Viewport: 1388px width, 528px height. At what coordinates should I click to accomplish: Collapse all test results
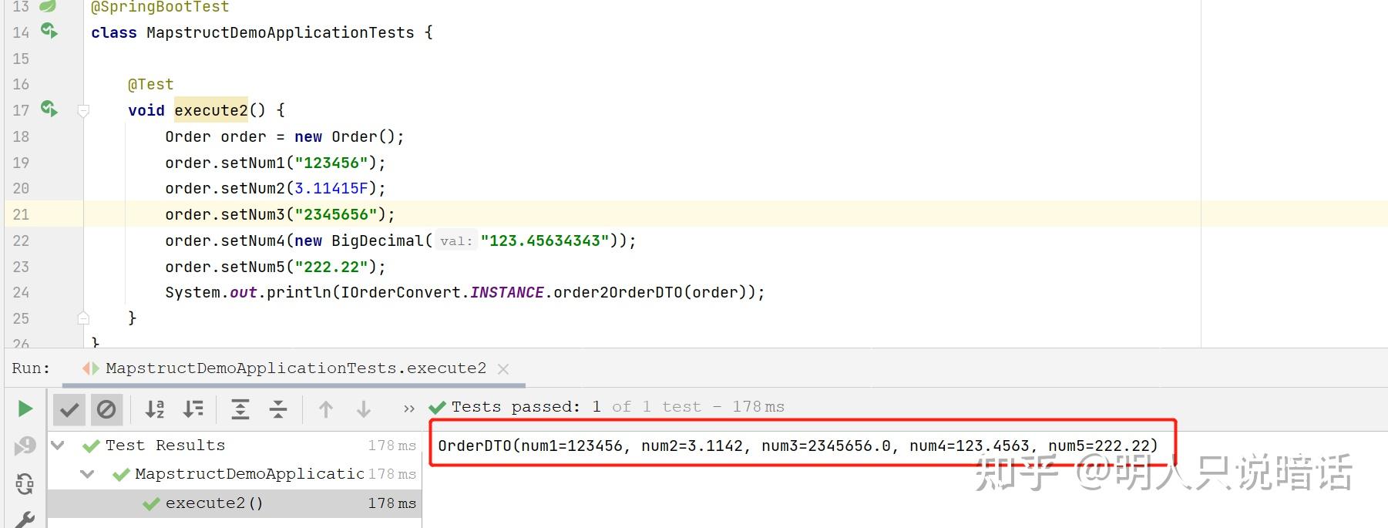278,409
